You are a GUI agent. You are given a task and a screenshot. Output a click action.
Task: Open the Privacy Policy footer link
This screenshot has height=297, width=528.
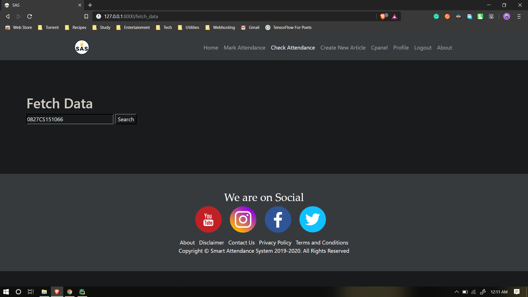pyautogui.click(x=275, y=243)
